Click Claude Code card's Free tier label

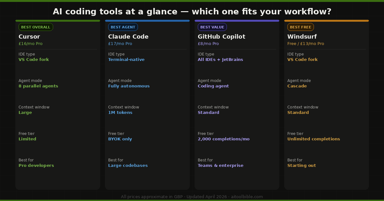coord(116,134)
